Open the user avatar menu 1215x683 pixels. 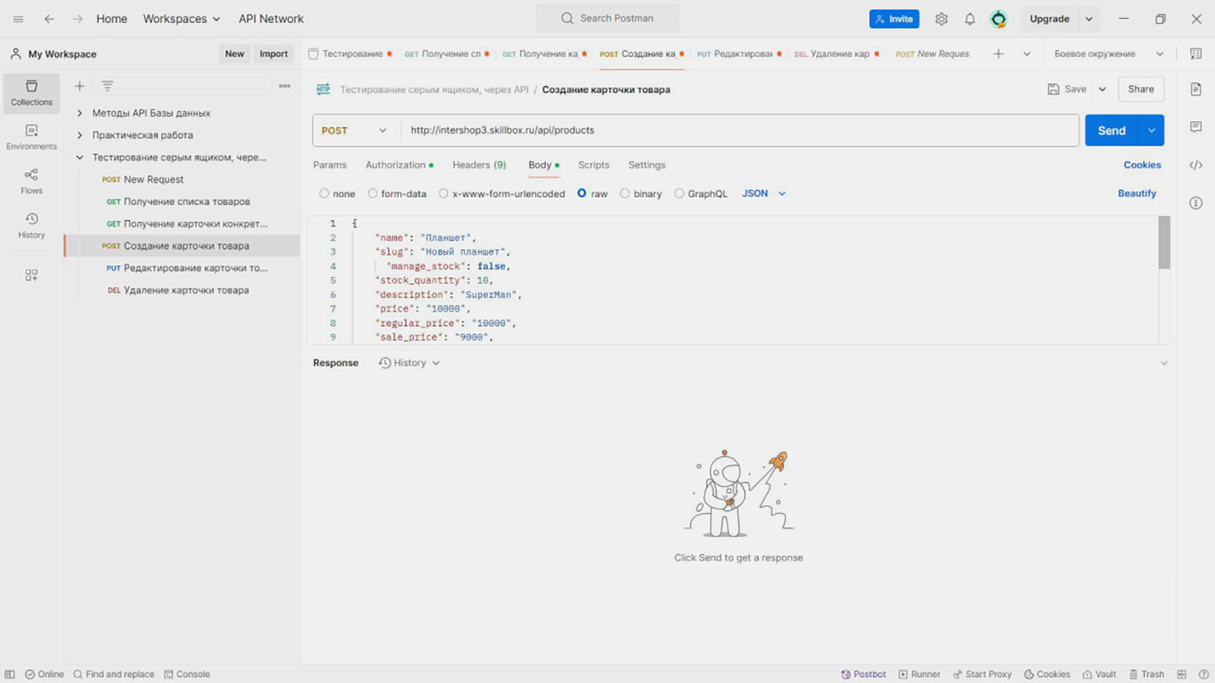(999, 19)
